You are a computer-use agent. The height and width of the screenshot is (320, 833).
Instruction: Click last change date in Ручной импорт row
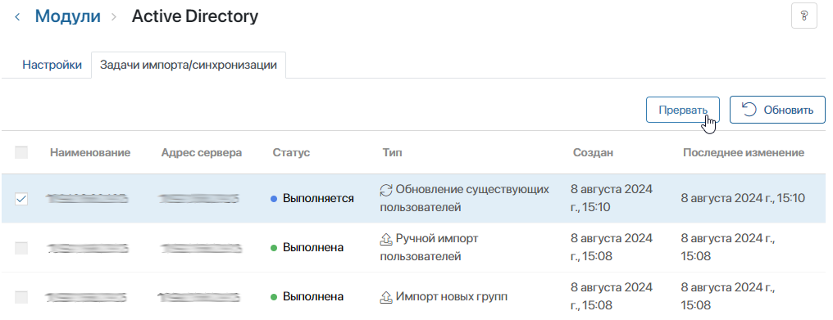728,248
